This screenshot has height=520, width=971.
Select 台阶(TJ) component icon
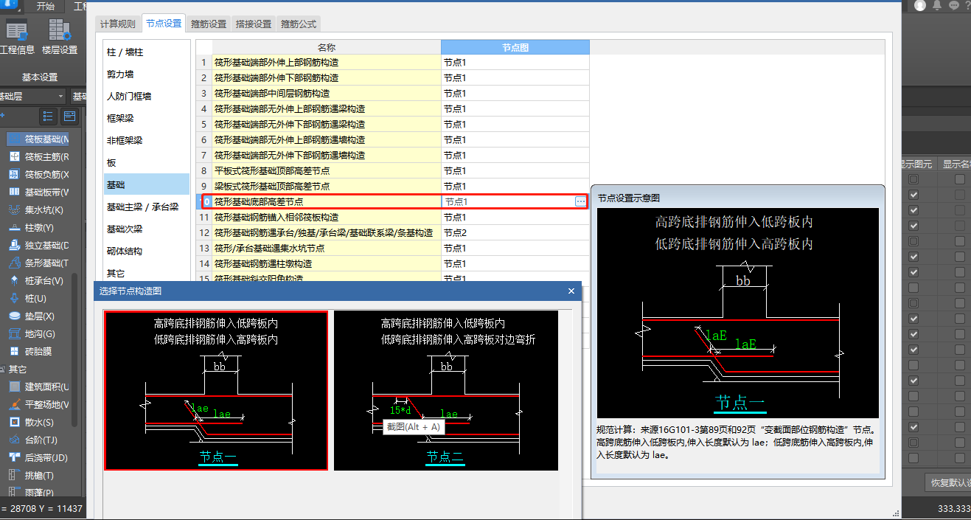point(14,440)
